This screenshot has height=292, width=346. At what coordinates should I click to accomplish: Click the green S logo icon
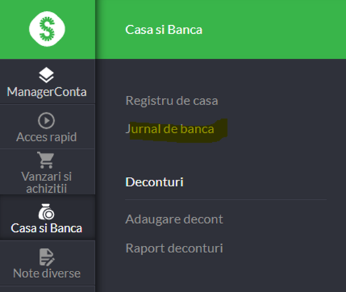tap(47, 29)
